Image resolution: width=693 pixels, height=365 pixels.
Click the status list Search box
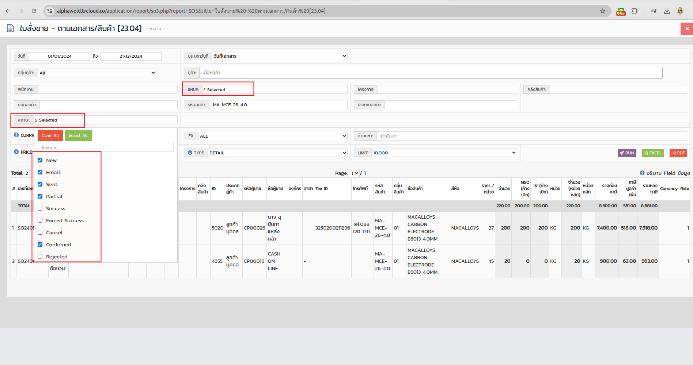point(106,147)
